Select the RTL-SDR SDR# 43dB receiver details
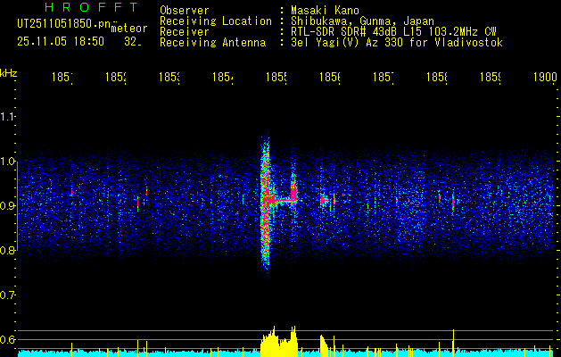Viewport: 561px width, 357px height. click(393, 32)
